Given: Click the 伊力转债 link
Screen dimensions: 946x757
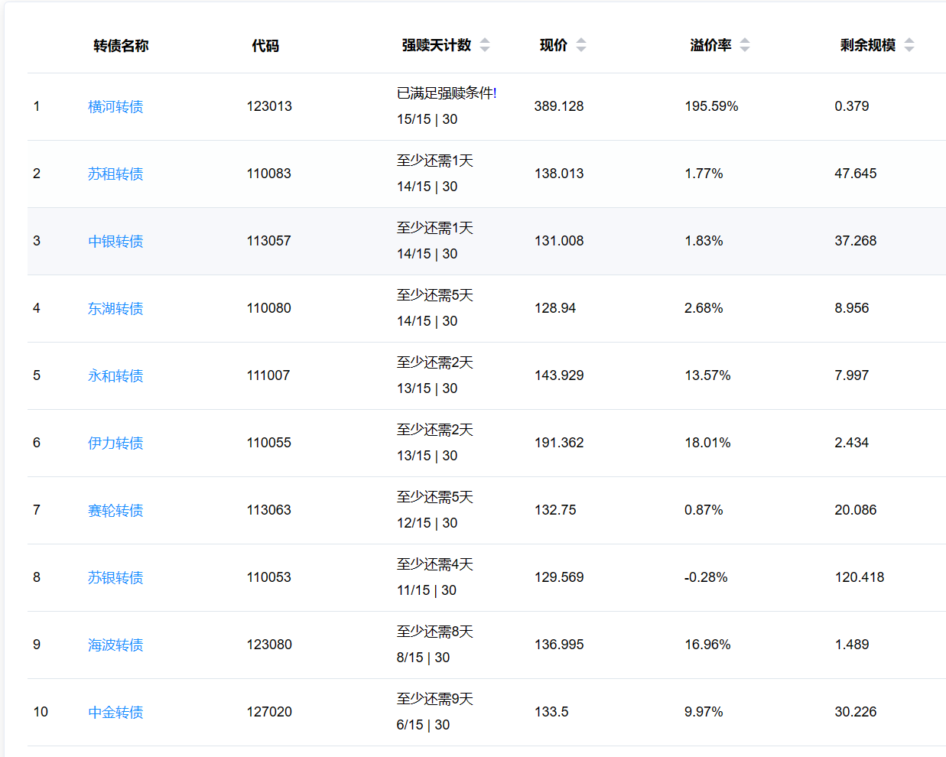Looking at the screenshot, I should click(x=115, y=443).
